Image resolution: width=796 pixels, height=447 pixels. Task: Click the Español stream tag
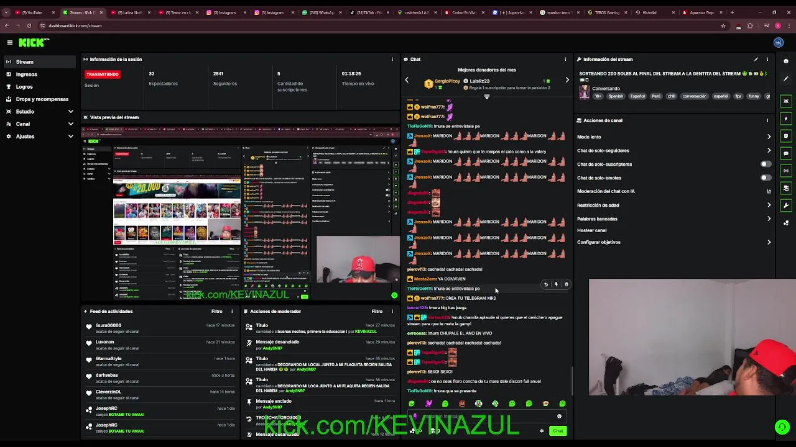(x=637, y=96)
